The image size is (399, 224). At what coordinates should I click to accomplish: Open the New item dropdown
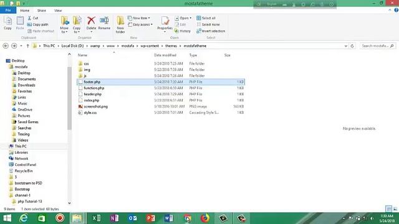[139, 18]
